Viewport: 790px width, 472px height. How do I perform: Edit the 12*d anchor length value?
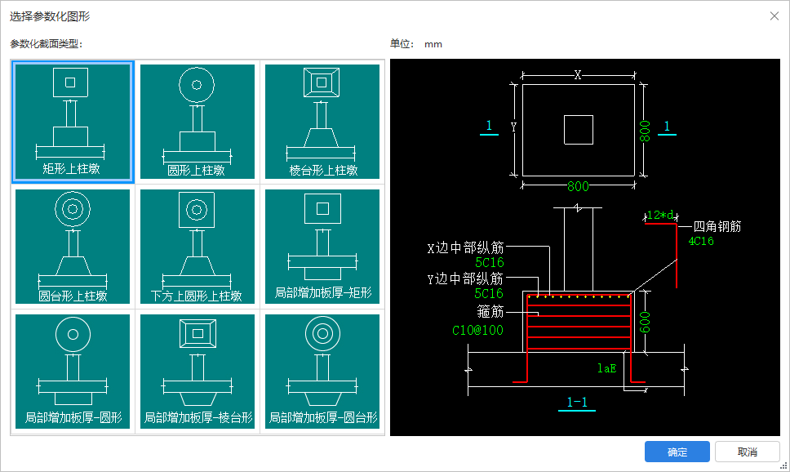(x=661, y=216)
